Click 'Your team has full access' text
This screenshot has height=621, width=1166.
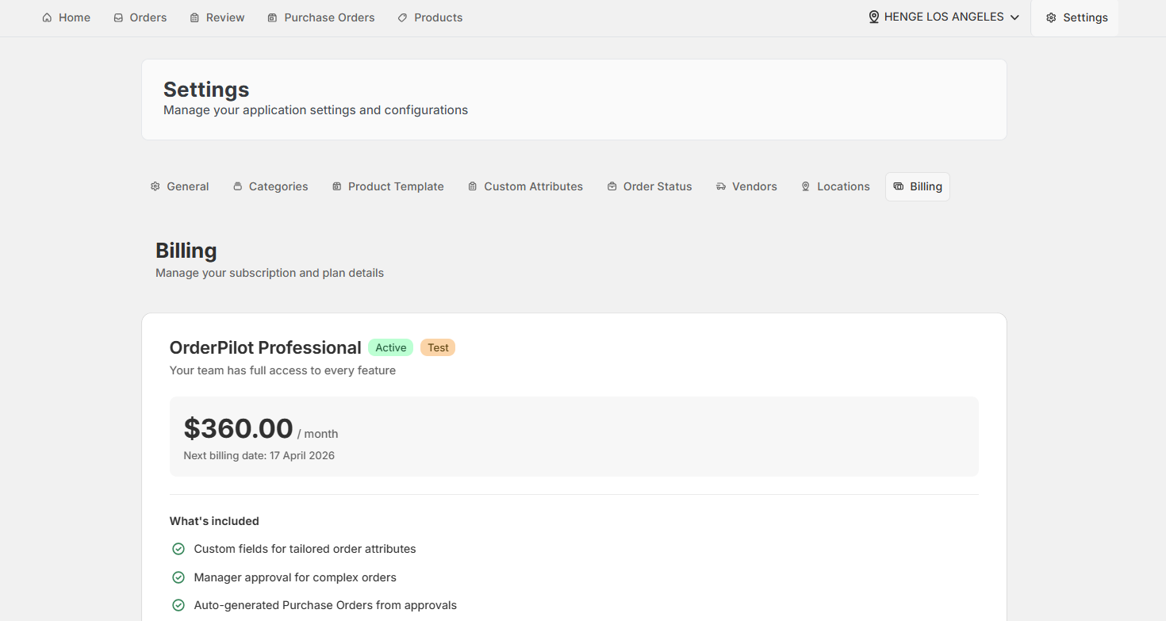point(282,370)
